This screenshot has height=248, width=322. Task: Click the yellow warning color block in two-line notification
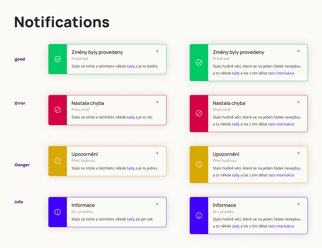(x=199, y=174)
